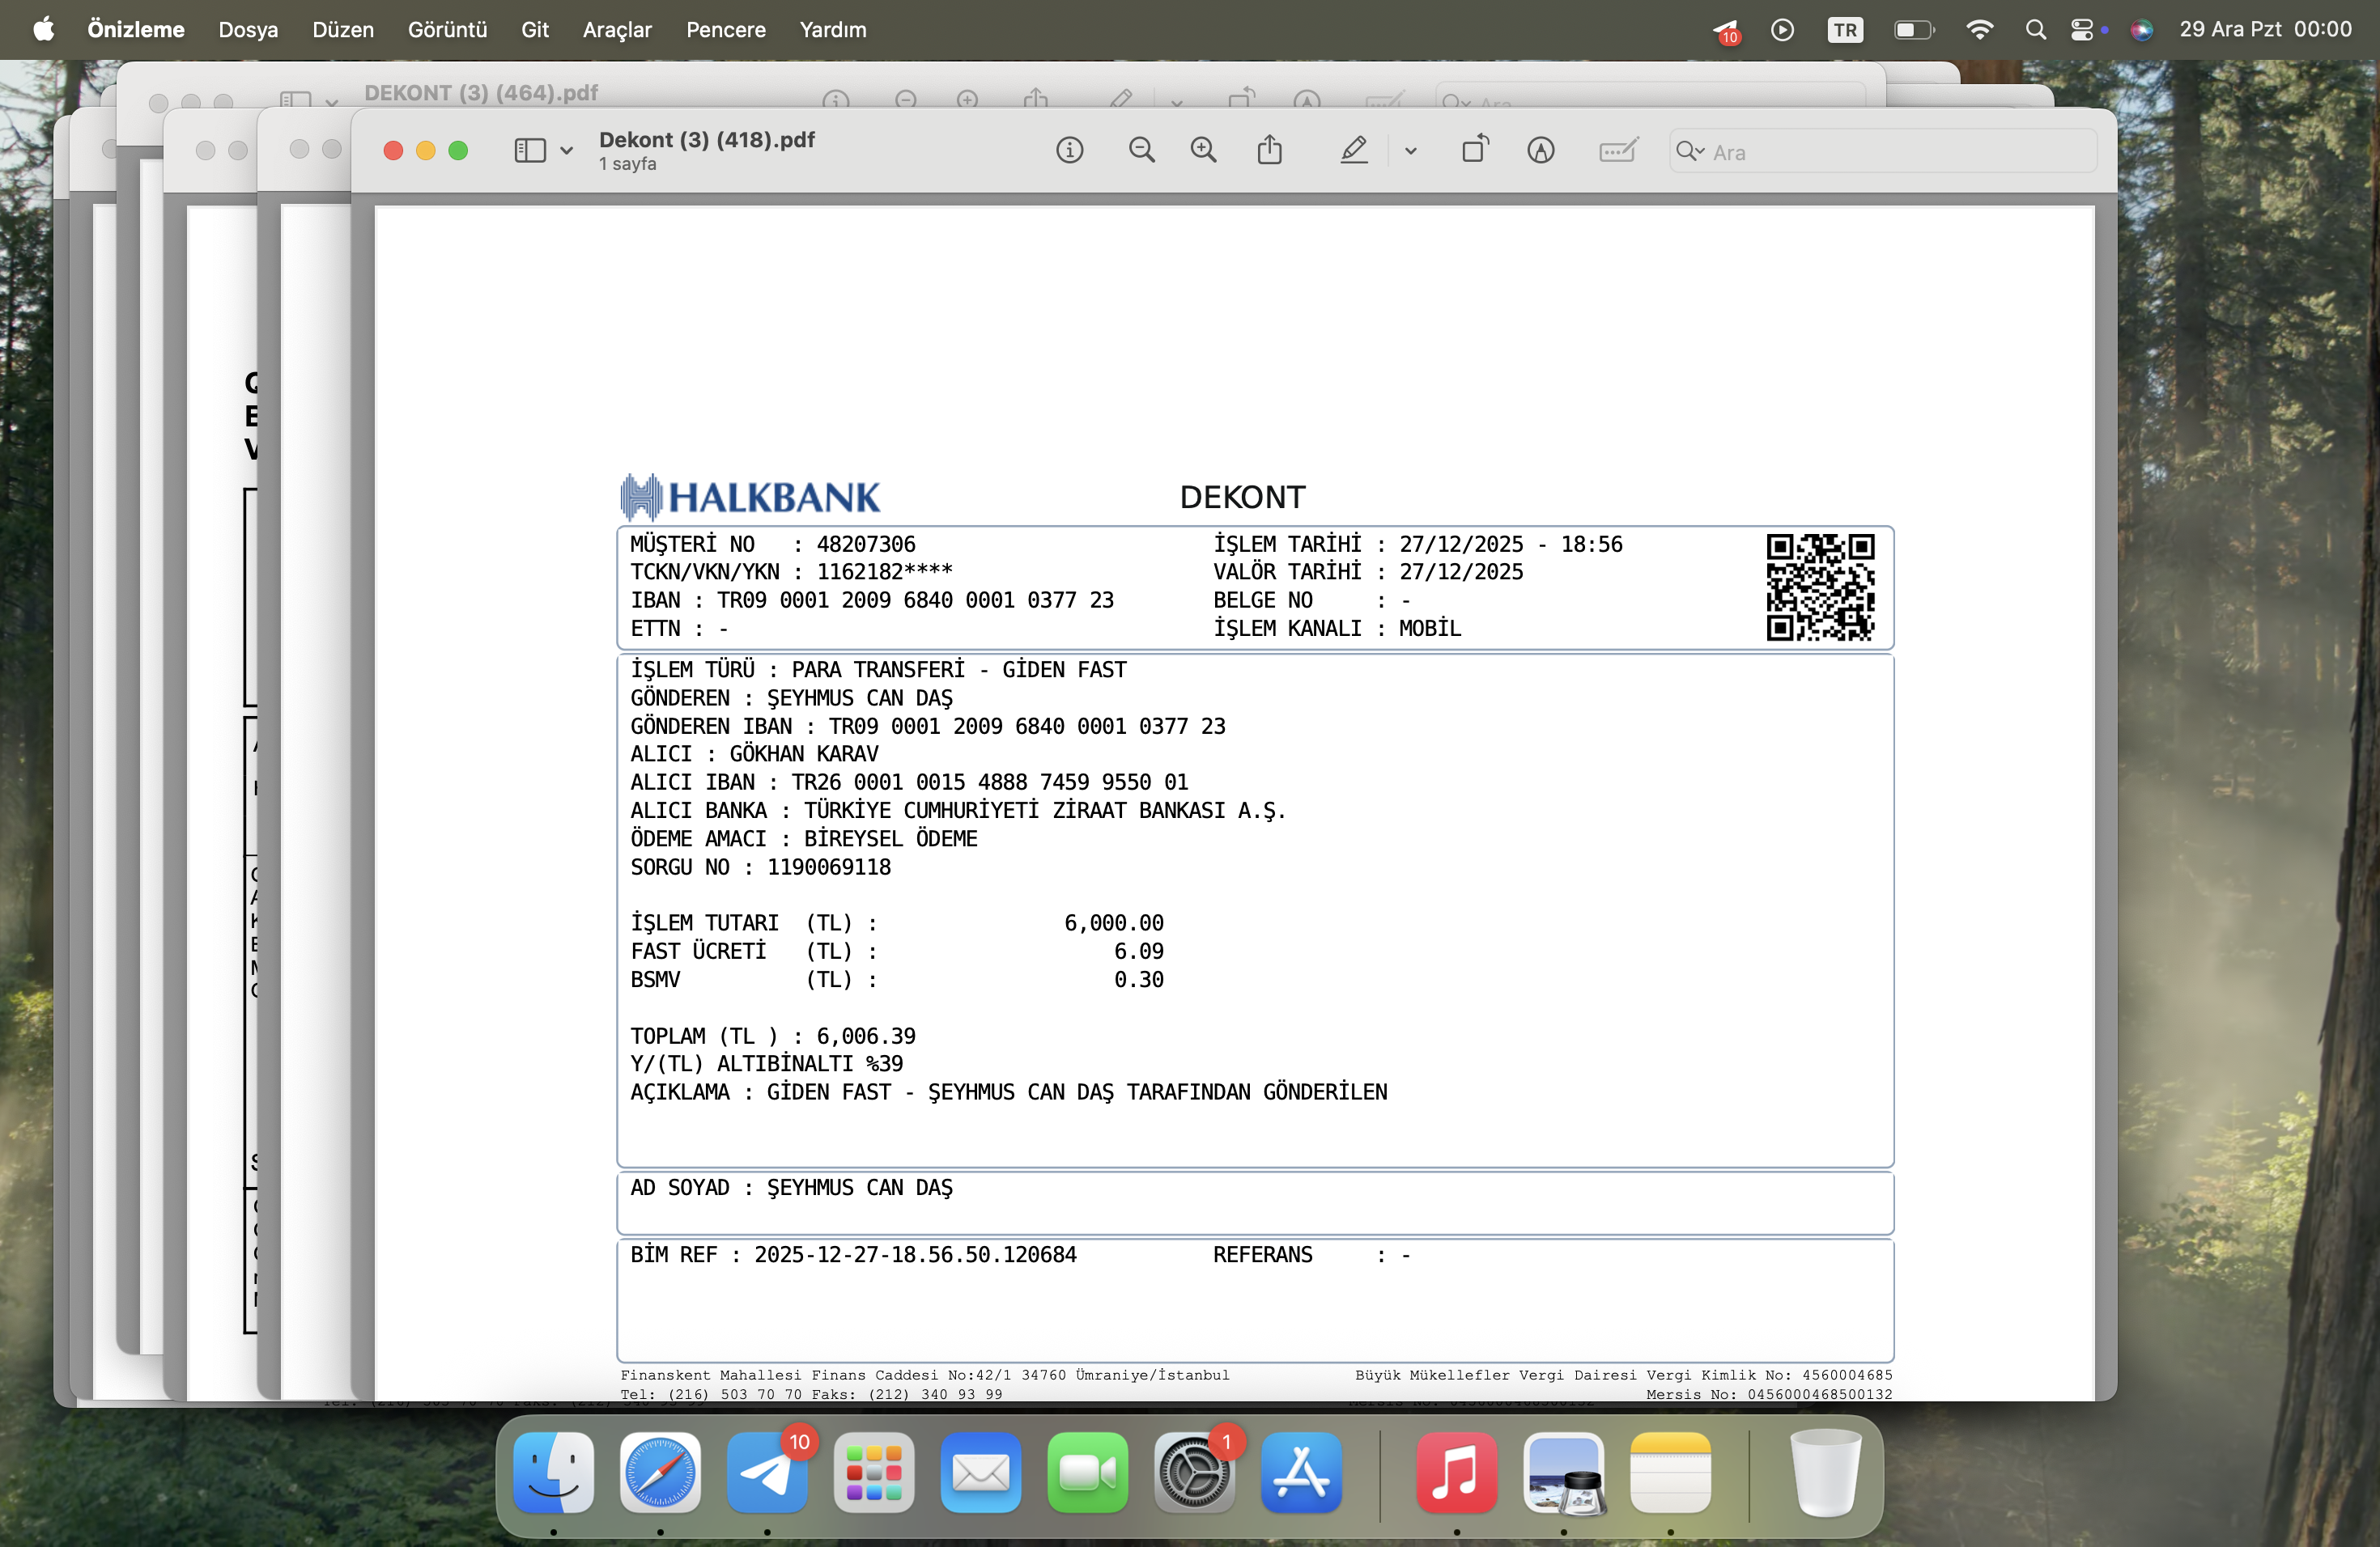This screenshot has width=2380, height=1547.
Task: Open Launchpad from the Dock
Action: point(874,1472)
